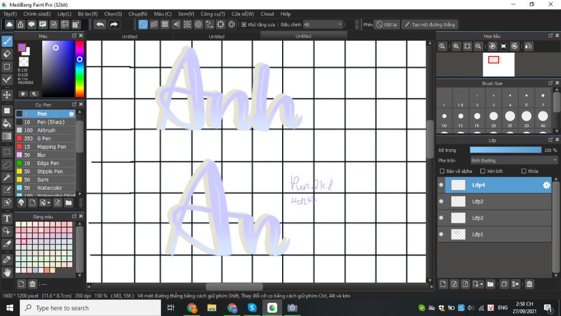Click the Cloud icon in toolbar
This screenshot has height=316, width=561.
tap(9, 24)
